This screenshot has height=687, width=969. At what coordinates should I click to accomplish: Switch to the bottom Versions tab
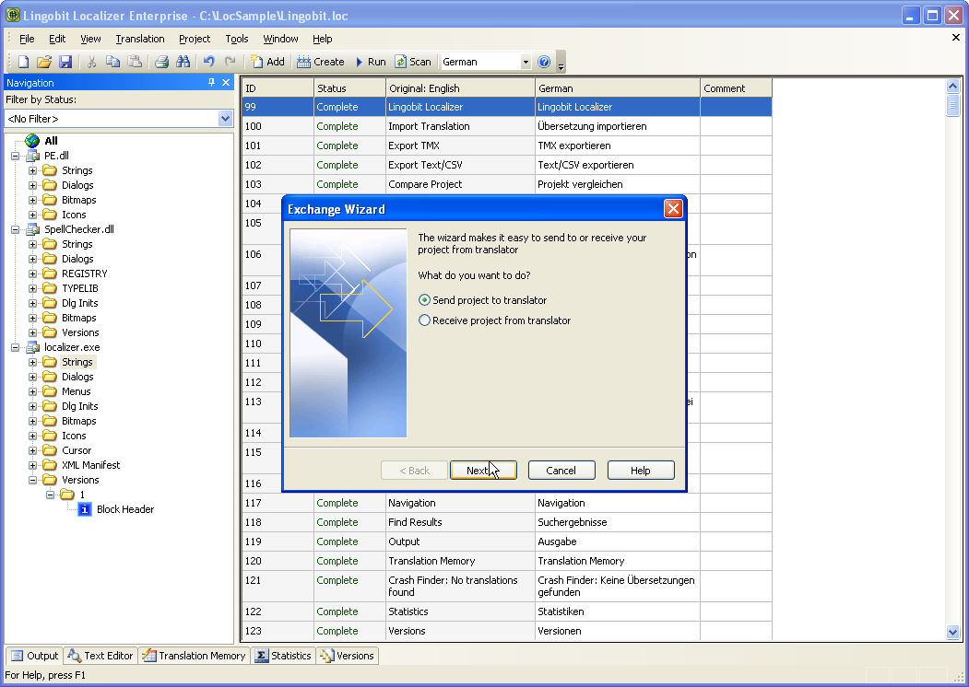(347, 656)
